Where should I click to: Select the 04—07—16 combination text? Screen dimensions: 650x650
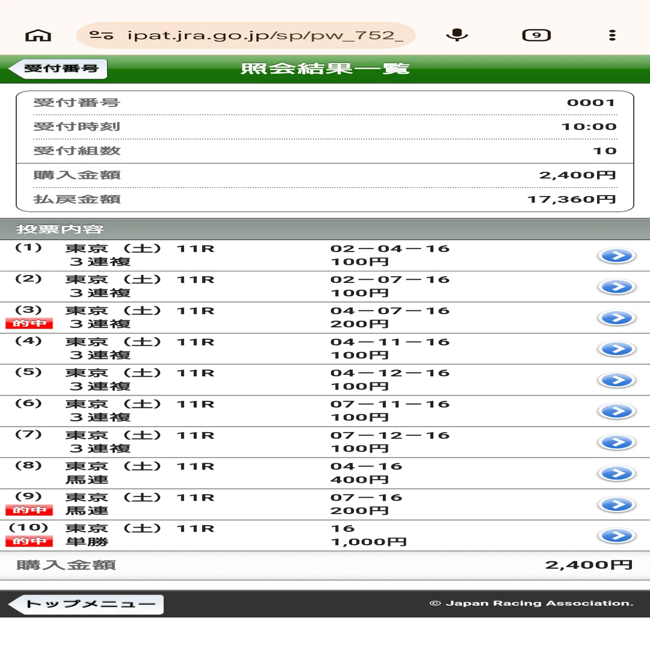pos(389,311)
